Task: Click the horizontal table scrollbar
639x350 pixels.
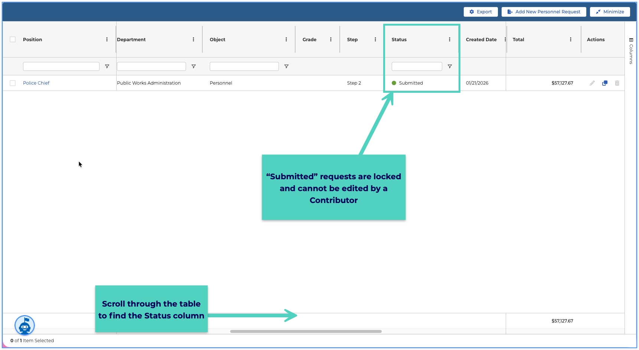Action: coord(306,331)
